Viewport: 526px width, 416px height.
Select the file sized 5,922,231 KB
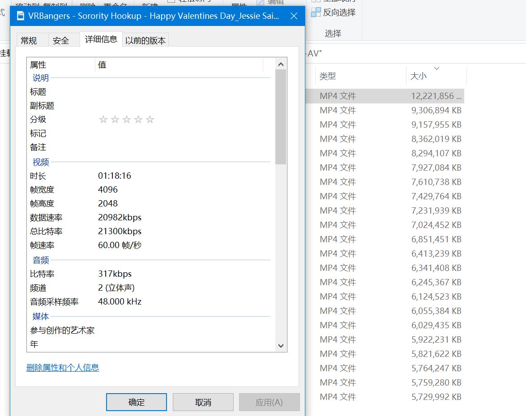tap(385, 339)
